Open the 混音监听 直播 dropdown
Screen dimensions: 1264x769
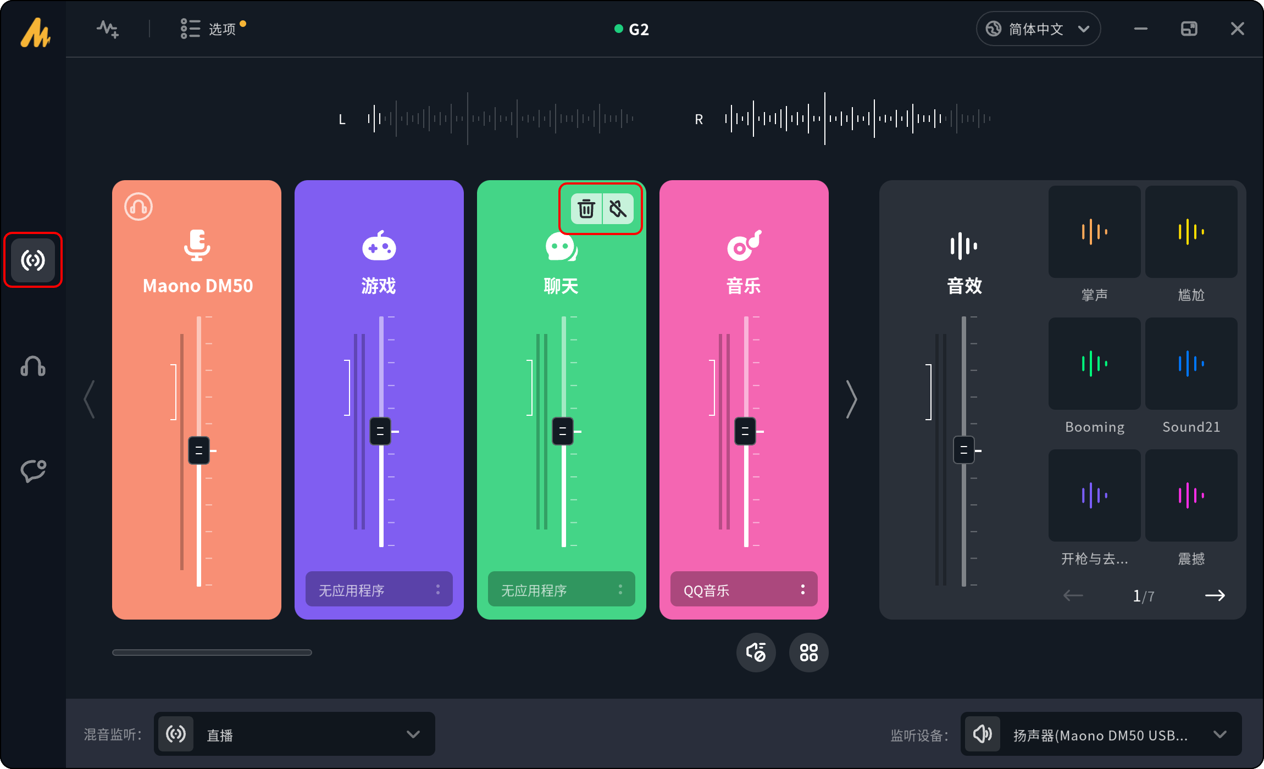pos(295,734)
